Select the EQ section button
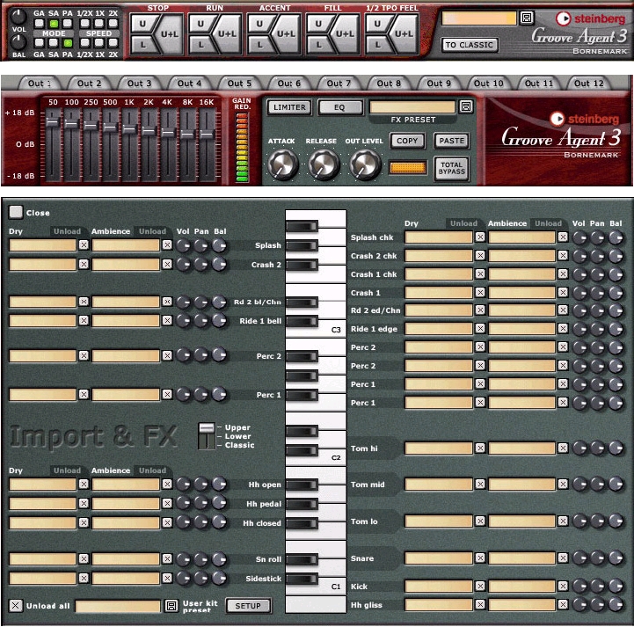Image resolution: width=634 pixels, height=627 pixels. 340,107
